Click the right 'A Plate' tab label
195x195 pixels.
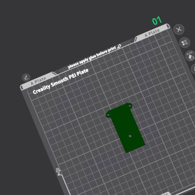tap(152, 33)
